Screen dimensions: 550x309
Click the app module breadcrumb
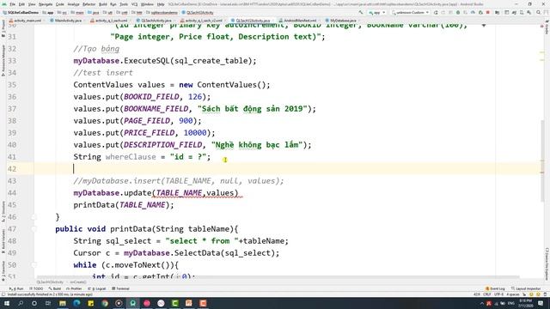[x=48, y=12]
